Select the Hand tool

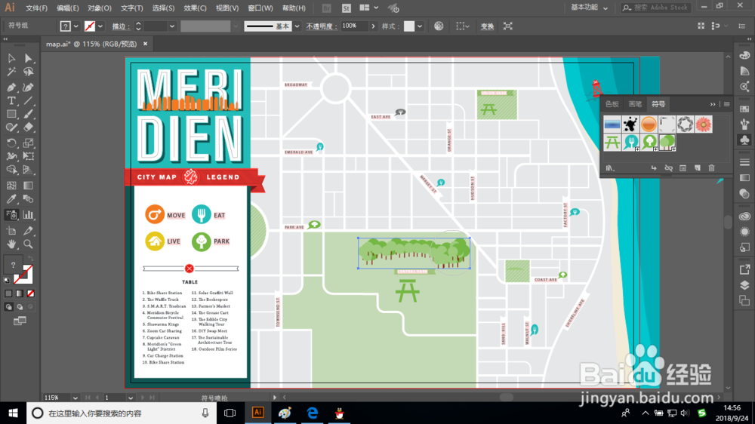[x=11, y=244]
